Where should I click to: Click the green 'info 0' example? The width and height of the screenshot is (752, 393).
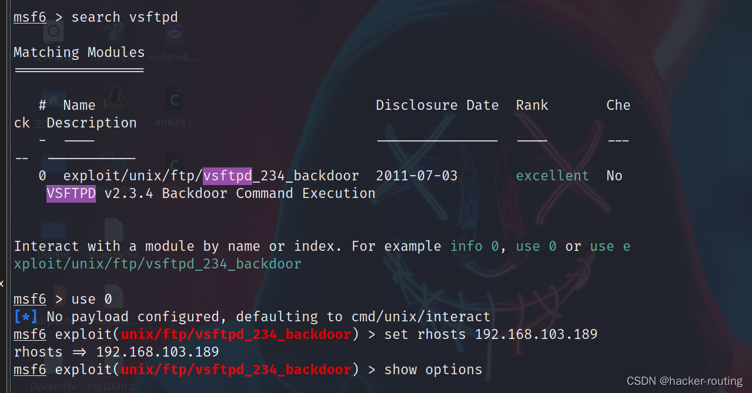point(475,246)
